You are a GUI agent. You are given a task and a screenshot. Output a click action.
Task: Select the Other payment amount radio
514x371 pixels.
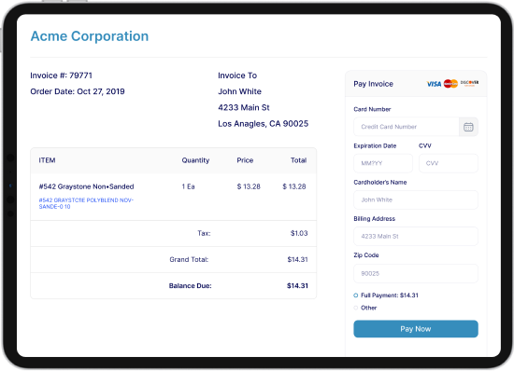[356, 308]
